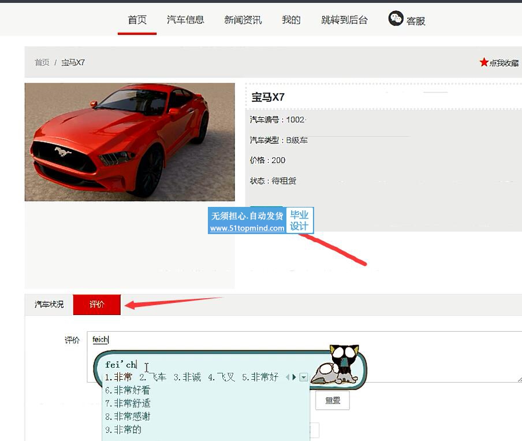This screenshot has height=441, width=522.
Task: Switch to 汽车状况 tab
Action: (x=49, y=305)
